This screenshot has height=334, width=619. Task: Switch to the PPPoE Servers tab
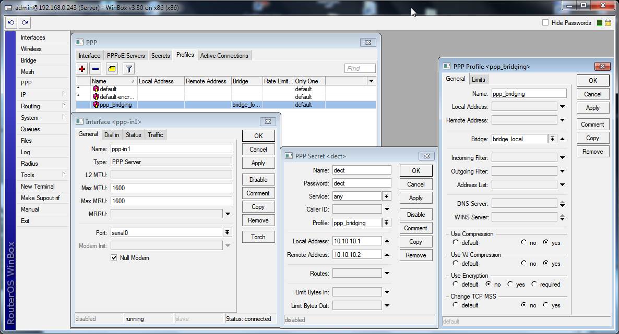(126, 56)
